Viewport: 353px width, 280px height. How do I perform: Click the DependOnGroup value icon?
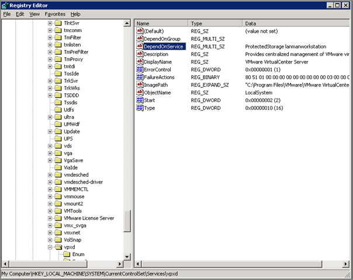pos(140,38)
